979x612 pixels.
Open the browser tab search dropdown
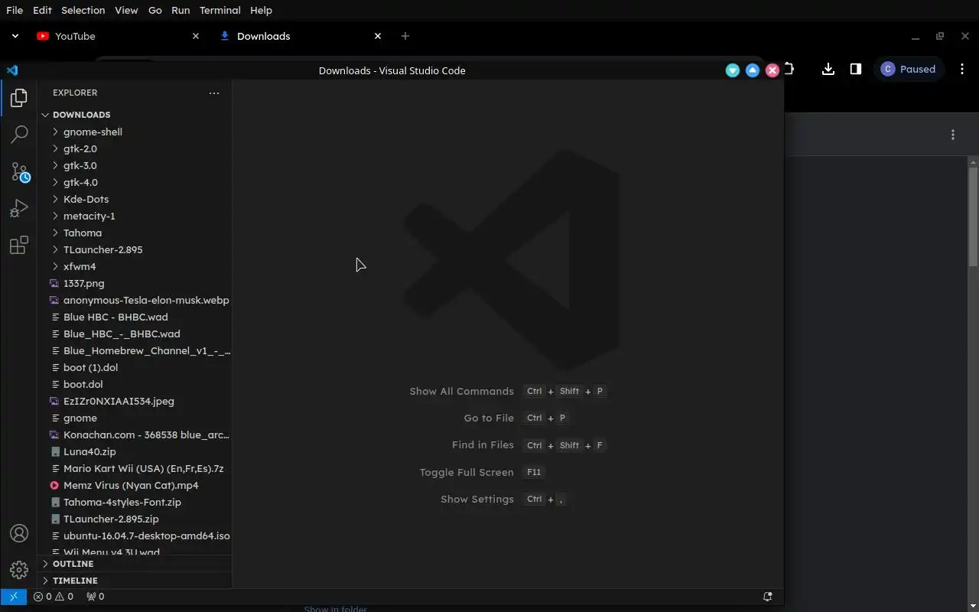pos(15,36)
